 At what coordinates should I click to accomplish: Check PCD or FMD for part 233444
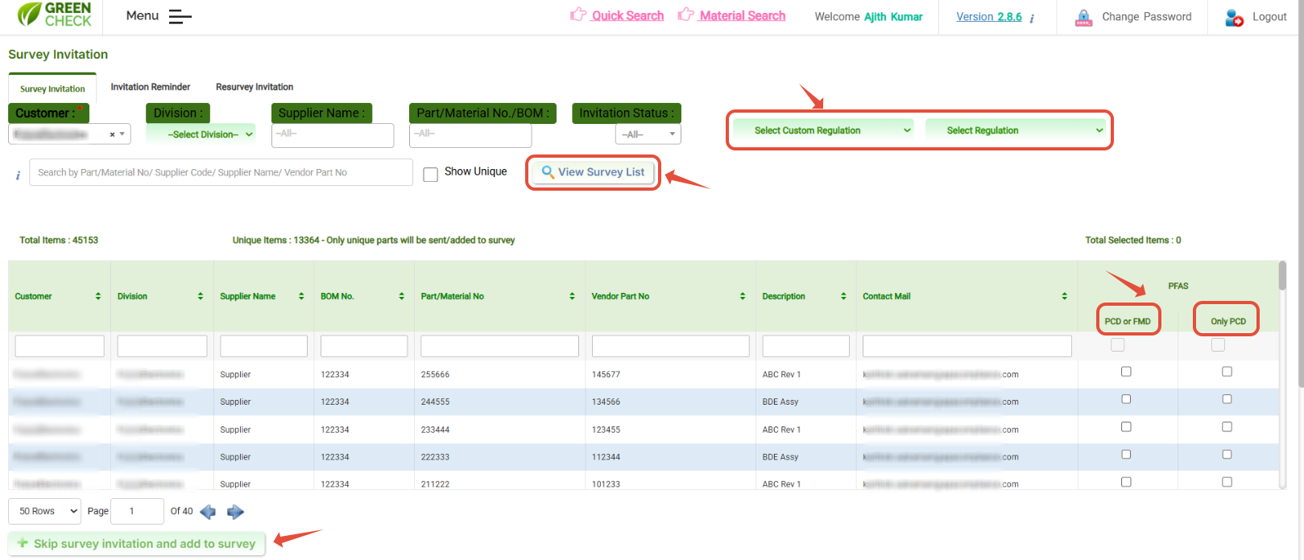coord(1126,427)
